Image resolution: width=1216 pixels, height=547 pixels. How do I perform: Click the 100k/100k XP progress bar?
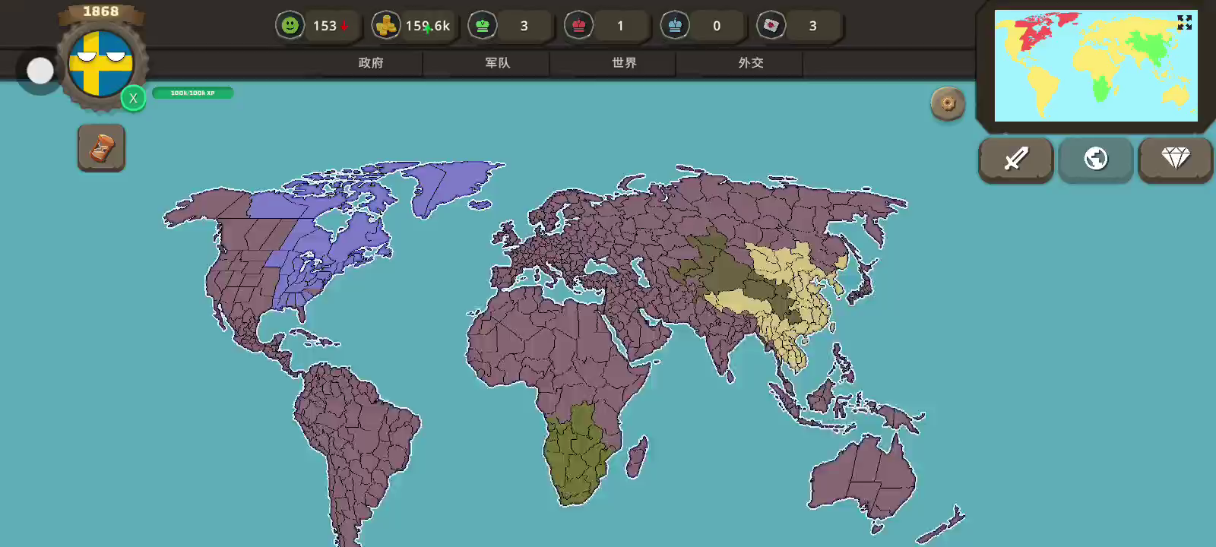192,93
